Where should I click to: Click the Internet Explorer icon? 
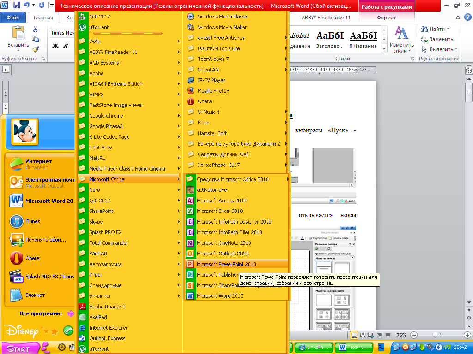point(82,328)
